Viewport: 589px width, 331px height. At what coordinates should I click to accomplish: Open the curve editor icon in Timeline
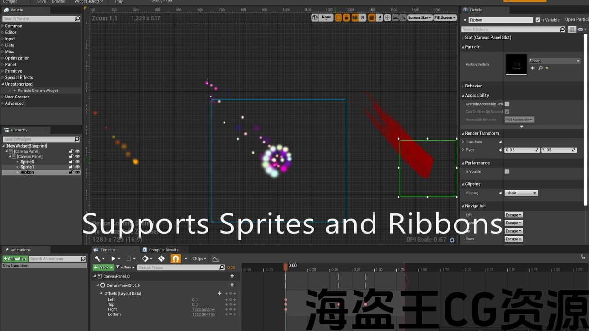point(215,259)
